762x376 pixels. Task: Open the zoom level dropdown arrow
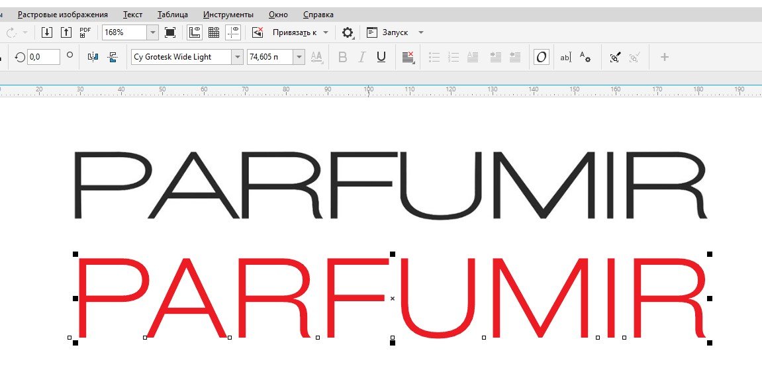pyautogui.click(x=153, y=32)
